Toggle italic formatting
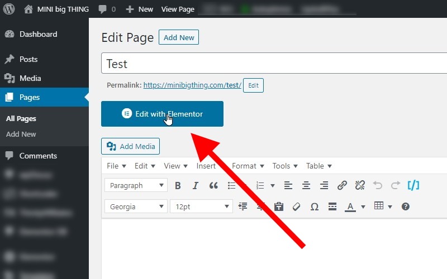 point(195,186)
